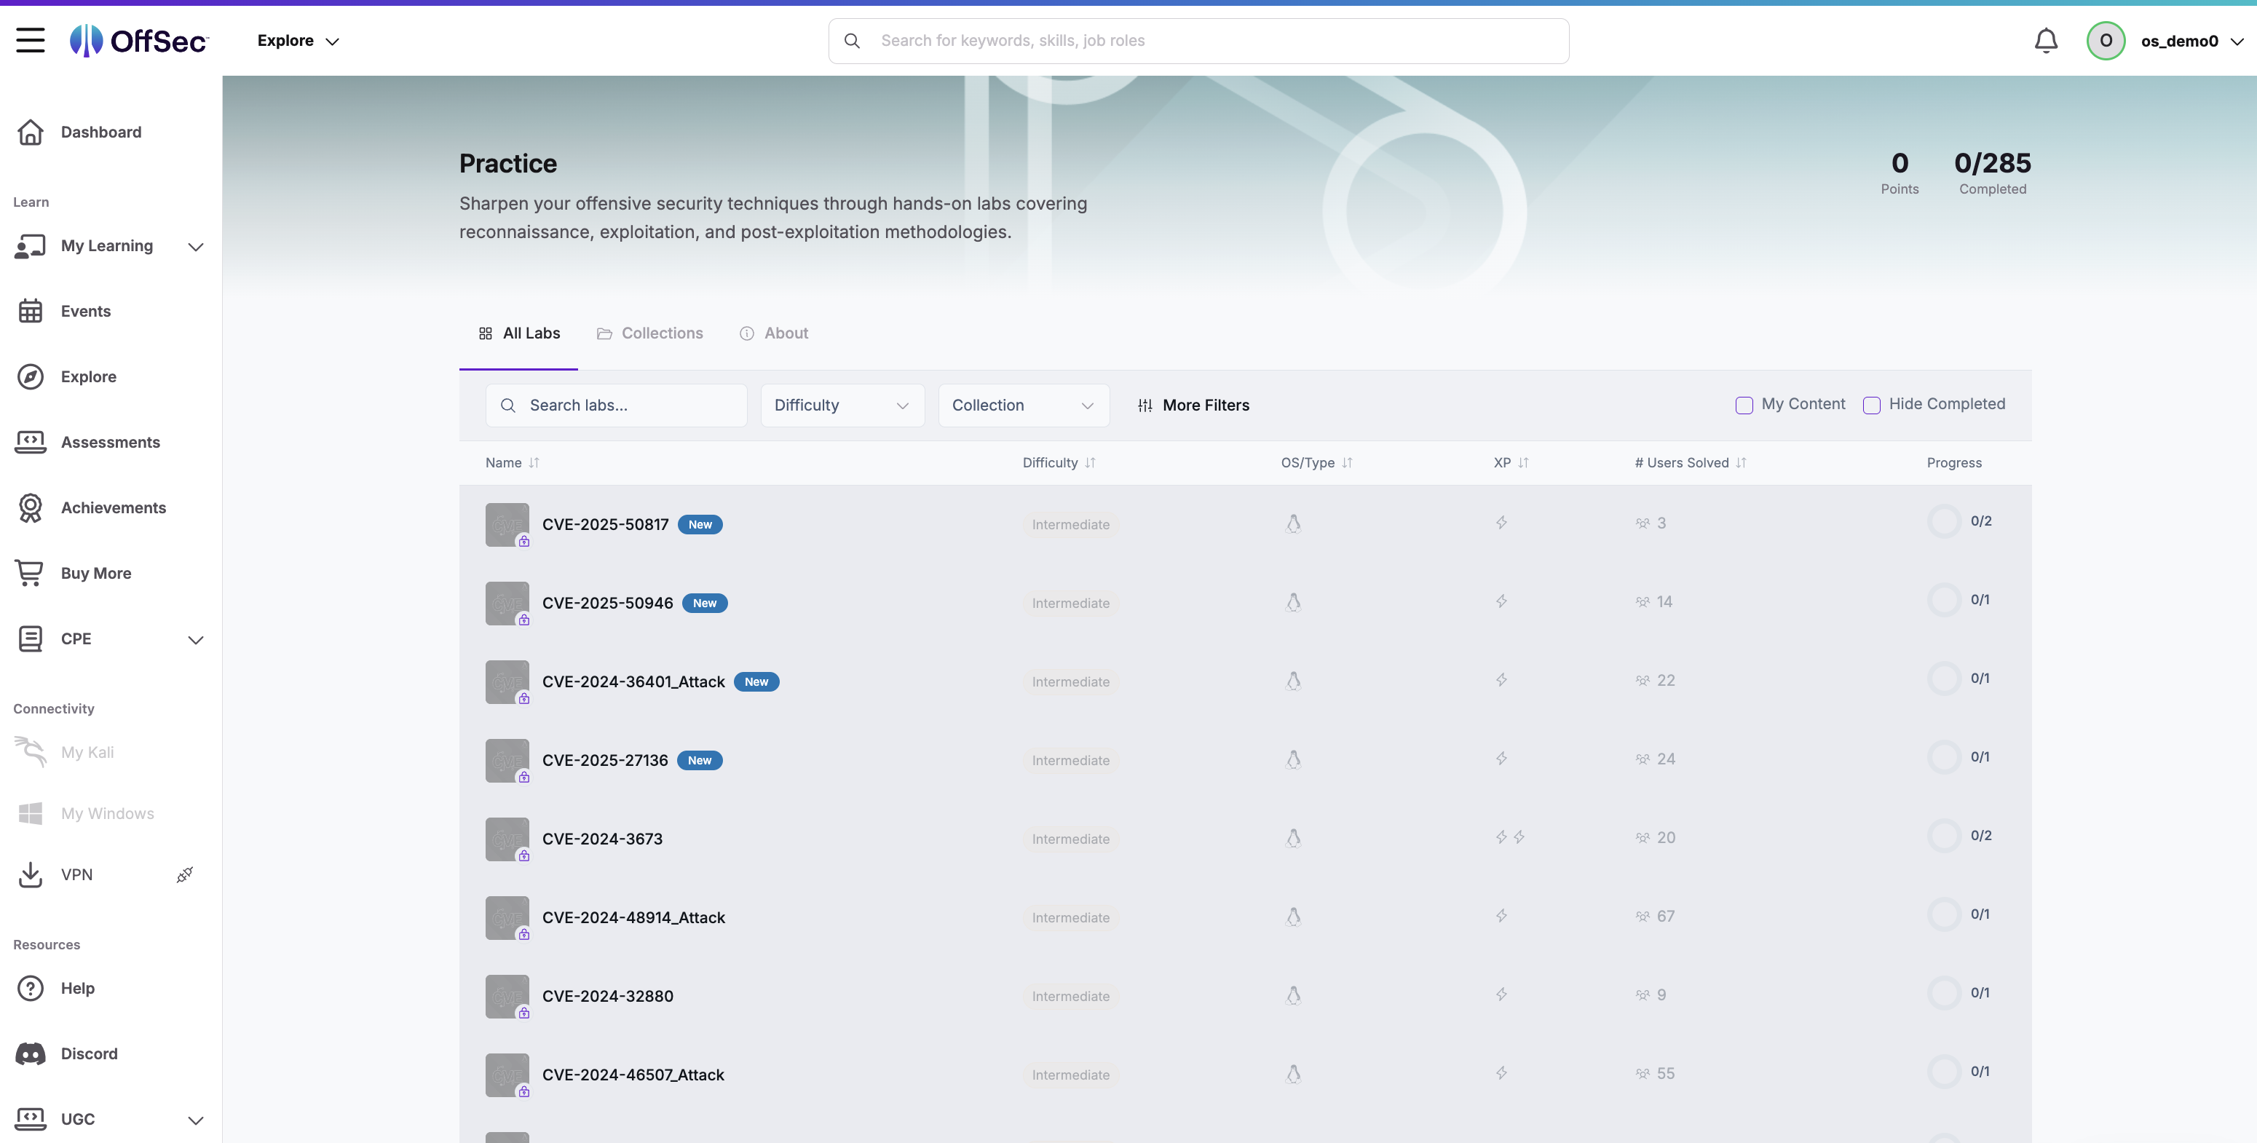
Task: Switch to the Collections tab
Action: tap(649, 333)
